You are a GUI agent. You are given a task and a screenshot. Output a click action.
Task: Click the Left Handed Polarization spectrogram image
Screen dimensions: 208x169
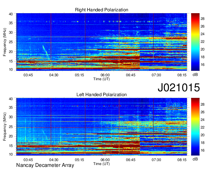point(102,127)
